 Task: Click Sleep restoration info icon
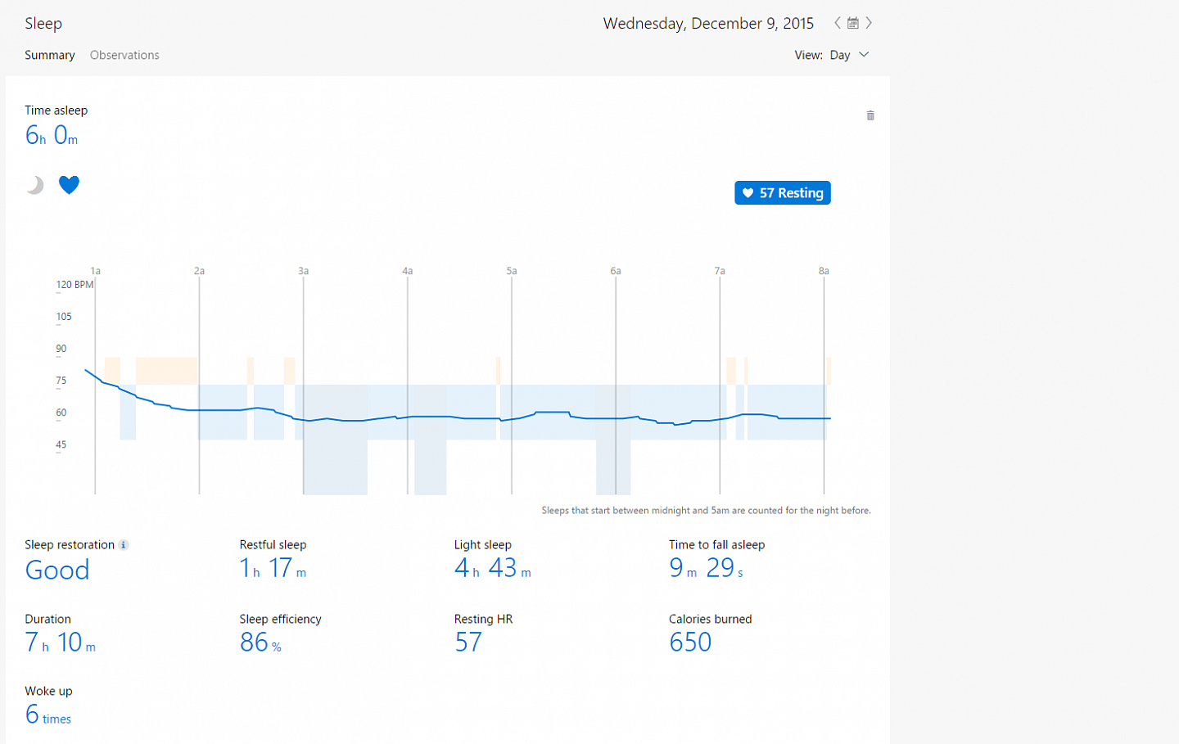[x=124, y=545]
